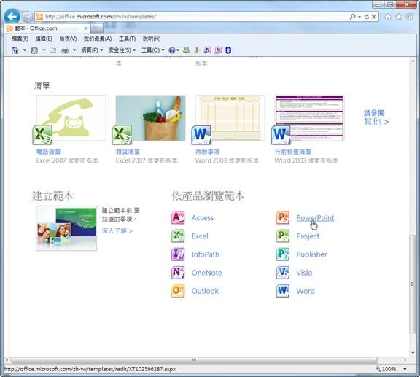Click the PowerPoint product icon
The width and height of the screenshot is (420, 377).
click(x=283, y=217)
